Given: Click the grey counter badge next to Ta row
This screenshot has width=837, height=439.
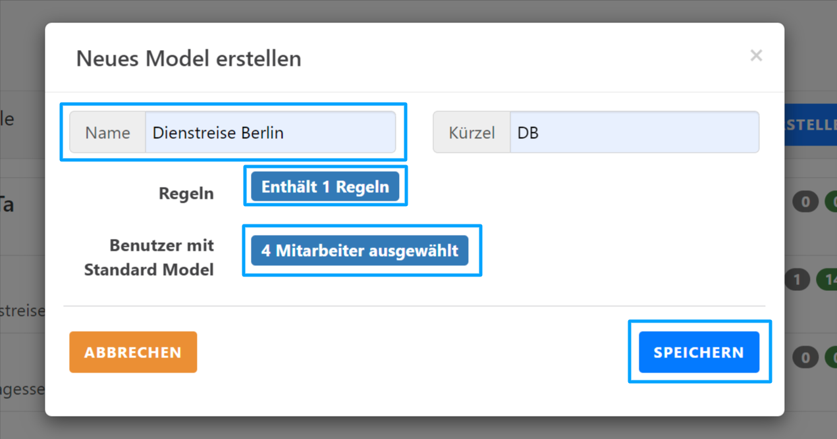Looking at the screenshot, I should tap(805, 201).
